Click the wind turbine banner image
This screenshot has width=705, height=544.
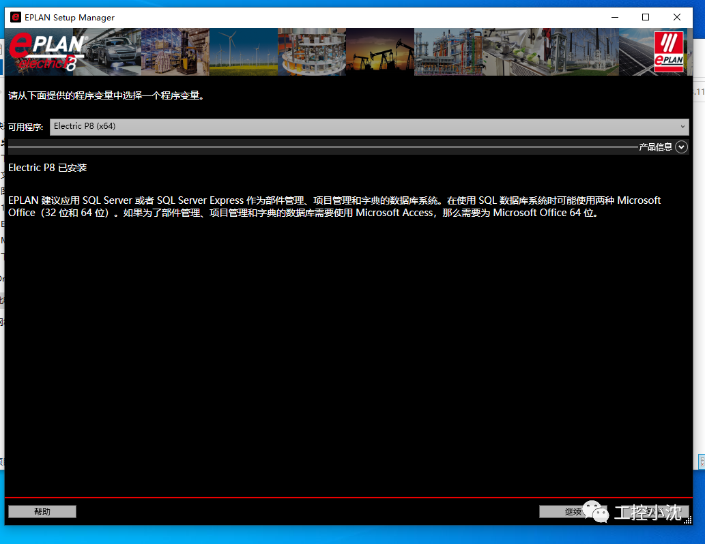(x=242, y=51)
